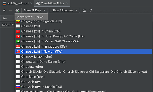The height and width of the screenshot is (92, 153).
Task: Close the Translations Editor tab
Action: click(67, 3)
